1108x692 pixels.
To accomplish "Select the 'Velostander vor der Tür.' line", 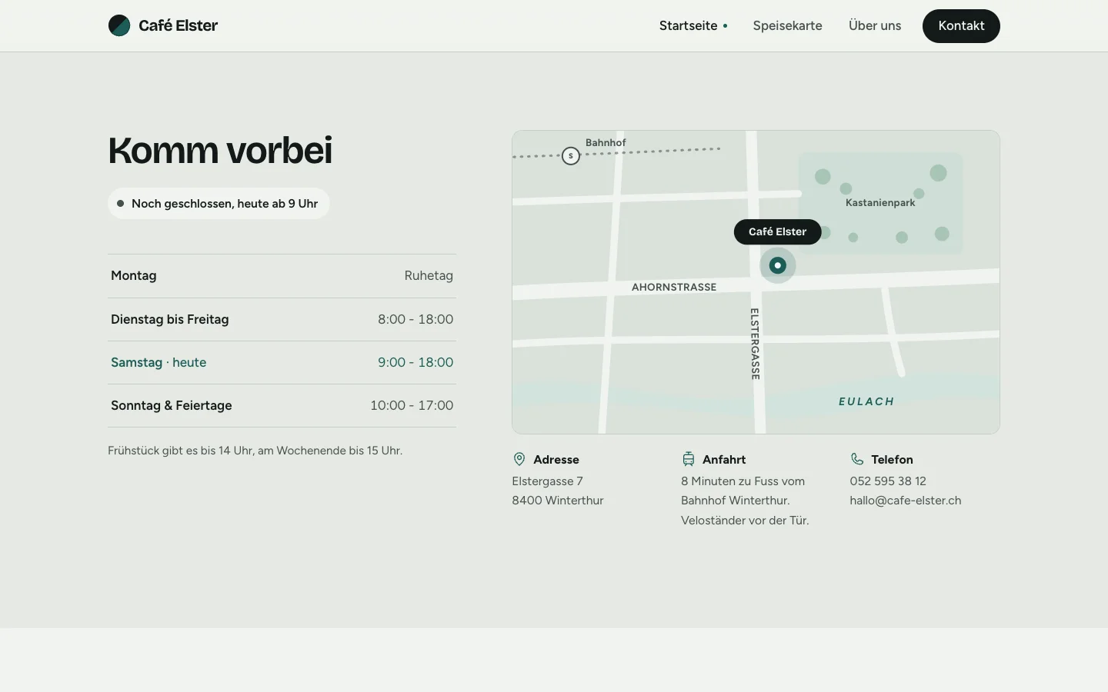I will [x=745, y=521].
